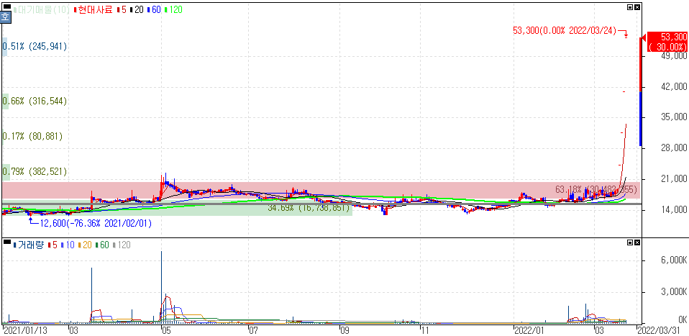This screenshot has height=336, width=689.
Task: Click the red 5-day volume average legend
Action: coord(53,245)
